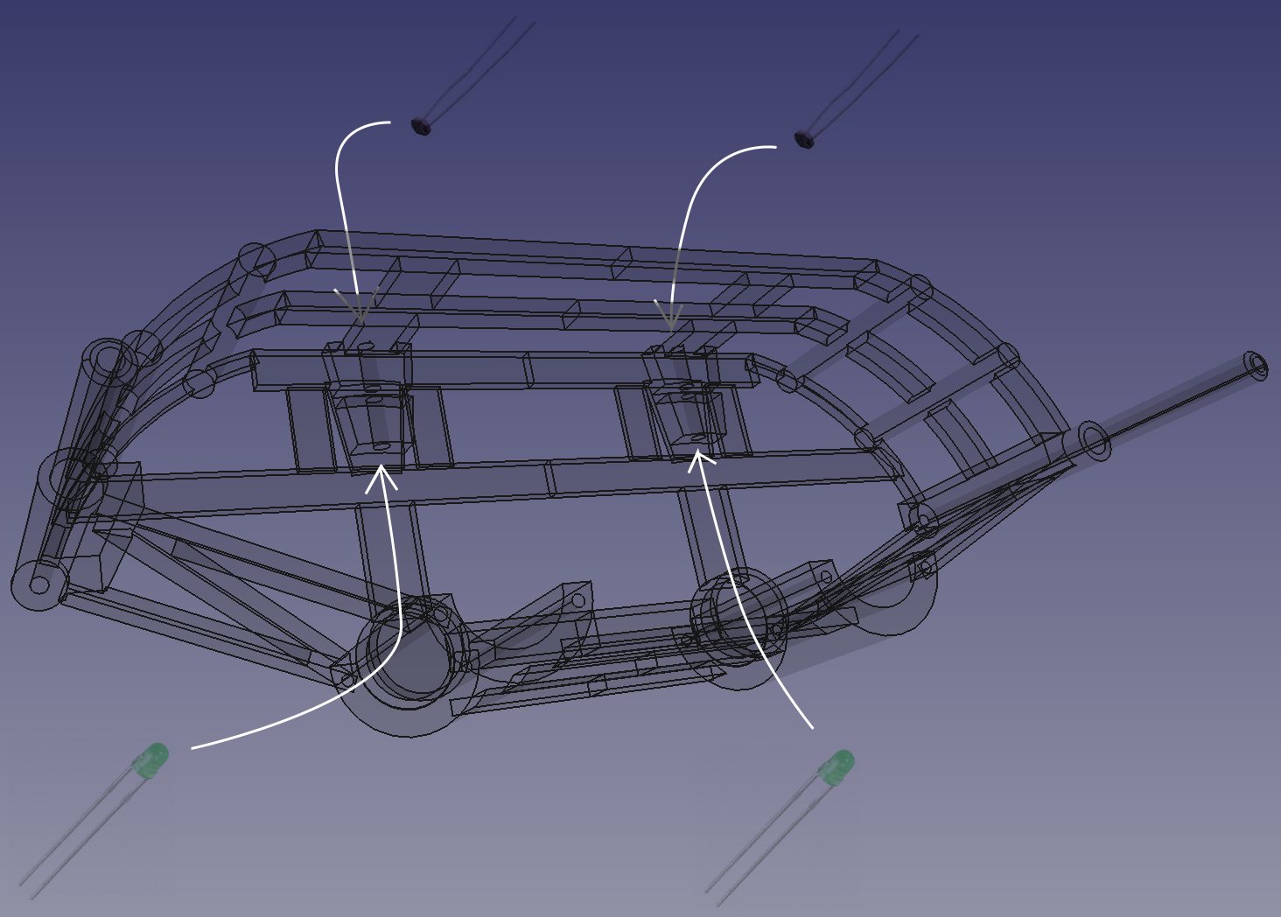This screenshot has width=1281, height=917.
Task: Click the green LED head at bottom right
Action: click(837, 766)
